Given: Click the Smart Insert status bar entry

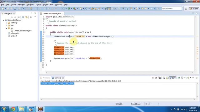Looking at the screenshot, I should 136,104.
